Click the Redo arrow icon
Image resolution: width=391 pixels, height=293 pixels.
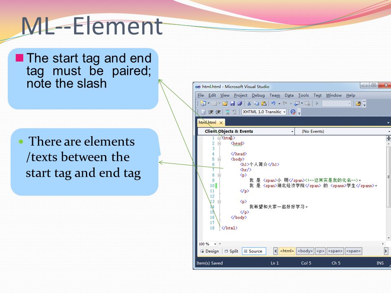coord(285,103)
